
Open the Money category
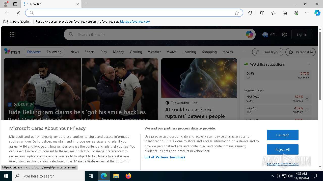[x=118, y=52]
